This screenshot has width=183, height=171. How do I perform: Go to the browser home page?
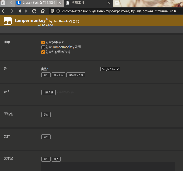tap(43, 11)
